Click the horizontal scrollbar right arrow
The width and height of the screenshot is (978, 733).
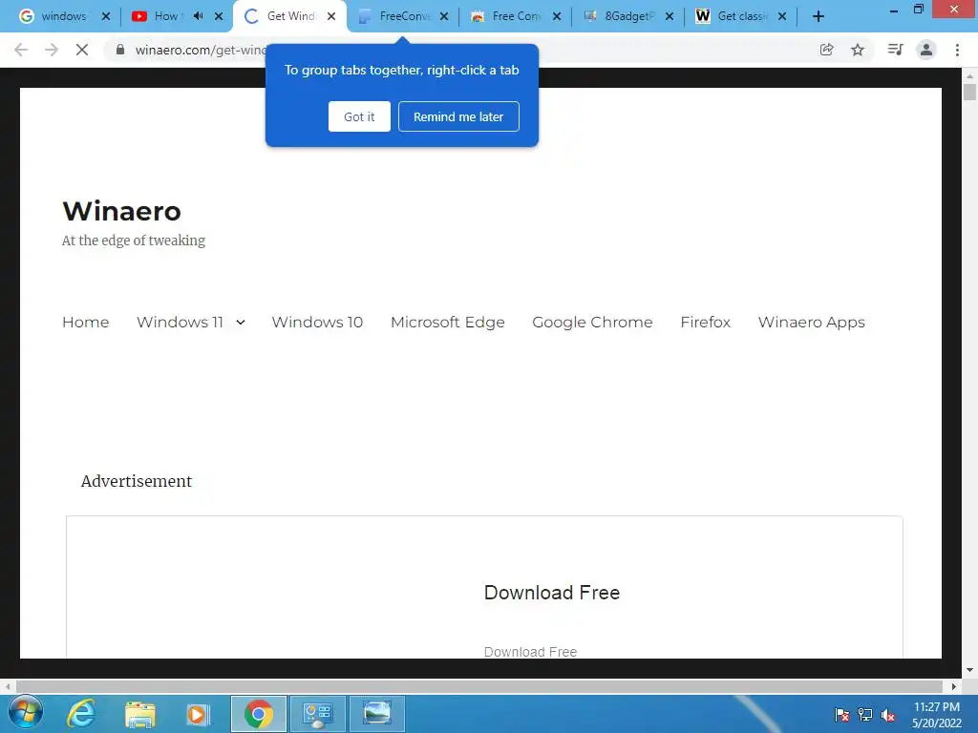(954, 686)
